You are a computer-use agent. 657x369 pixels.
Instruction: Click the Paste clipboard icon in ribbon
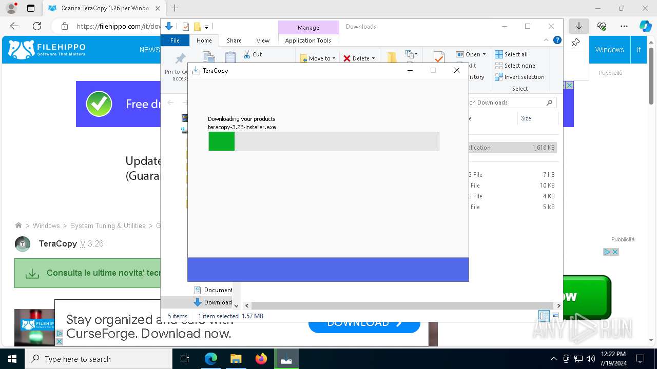click(x=230, y=58)
